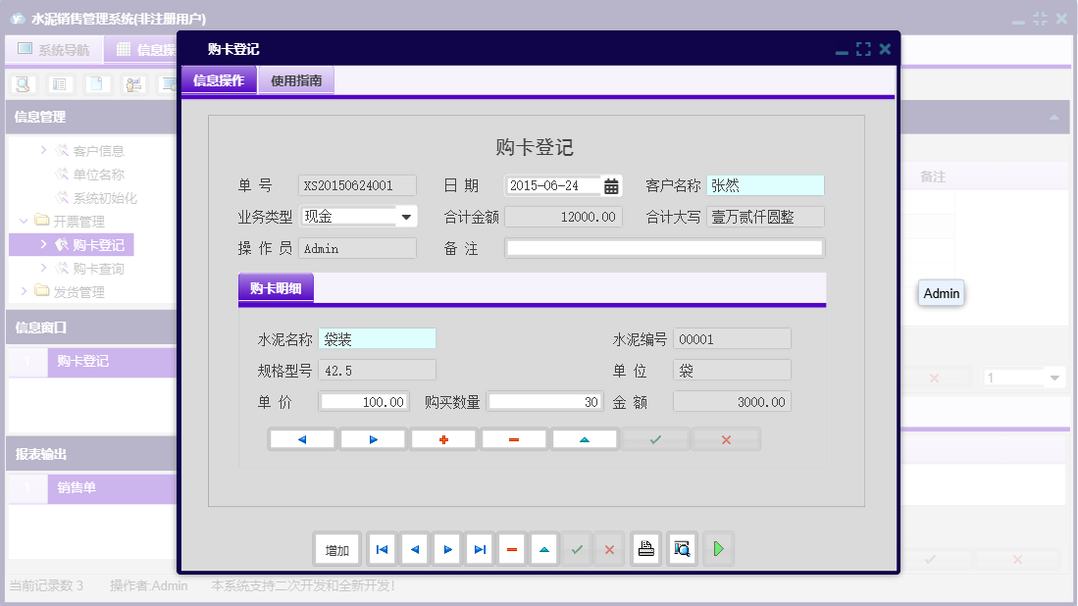This screenshot has width=1078, height=606.
Task: Jump to first record with navigation icon
Action: click(x=382, y=549)
